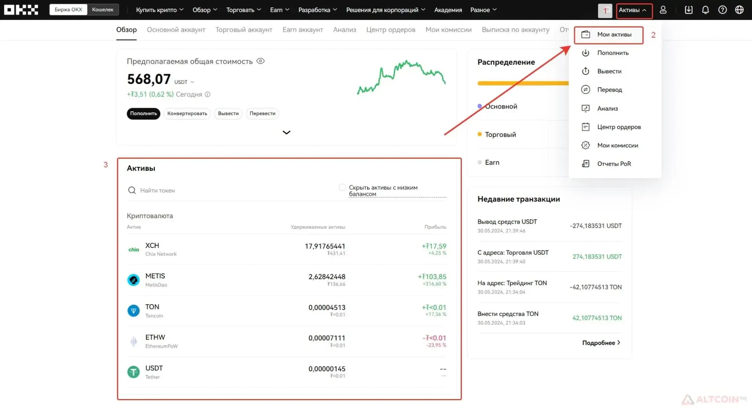
Task: Click the info icon next to Сегодня
Action: click(x=208, y=94)
